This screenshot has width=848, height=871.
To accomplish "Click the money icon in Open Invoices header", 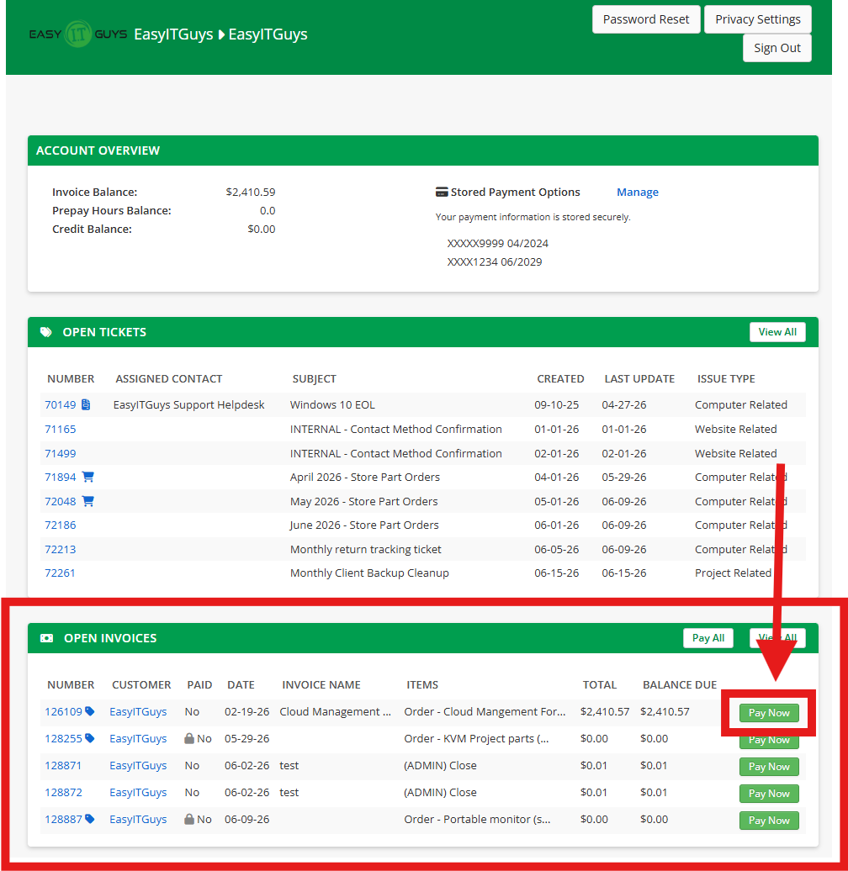I will click(x=46, y=638).
